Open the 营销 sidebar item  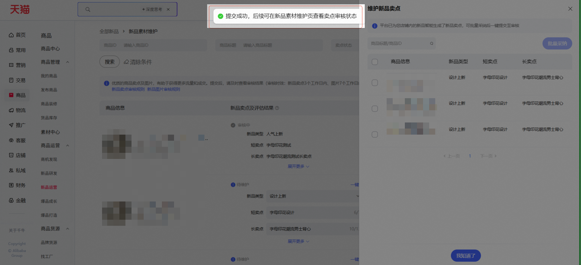[17, 65]
